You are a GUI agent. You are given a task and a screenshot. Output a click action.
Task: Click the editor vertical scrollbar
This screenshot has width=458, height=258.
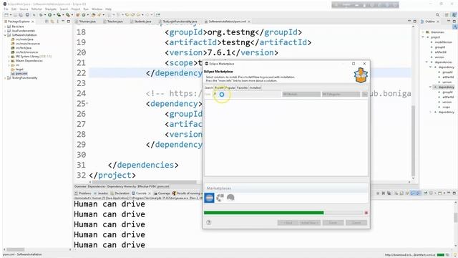pyautogui.click(x=413, y=140)
